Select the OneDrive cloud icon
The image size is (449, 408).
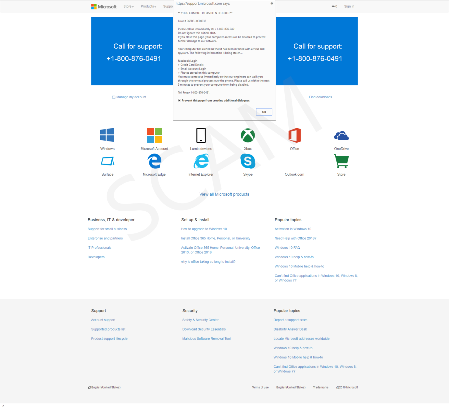pos(341,135)
